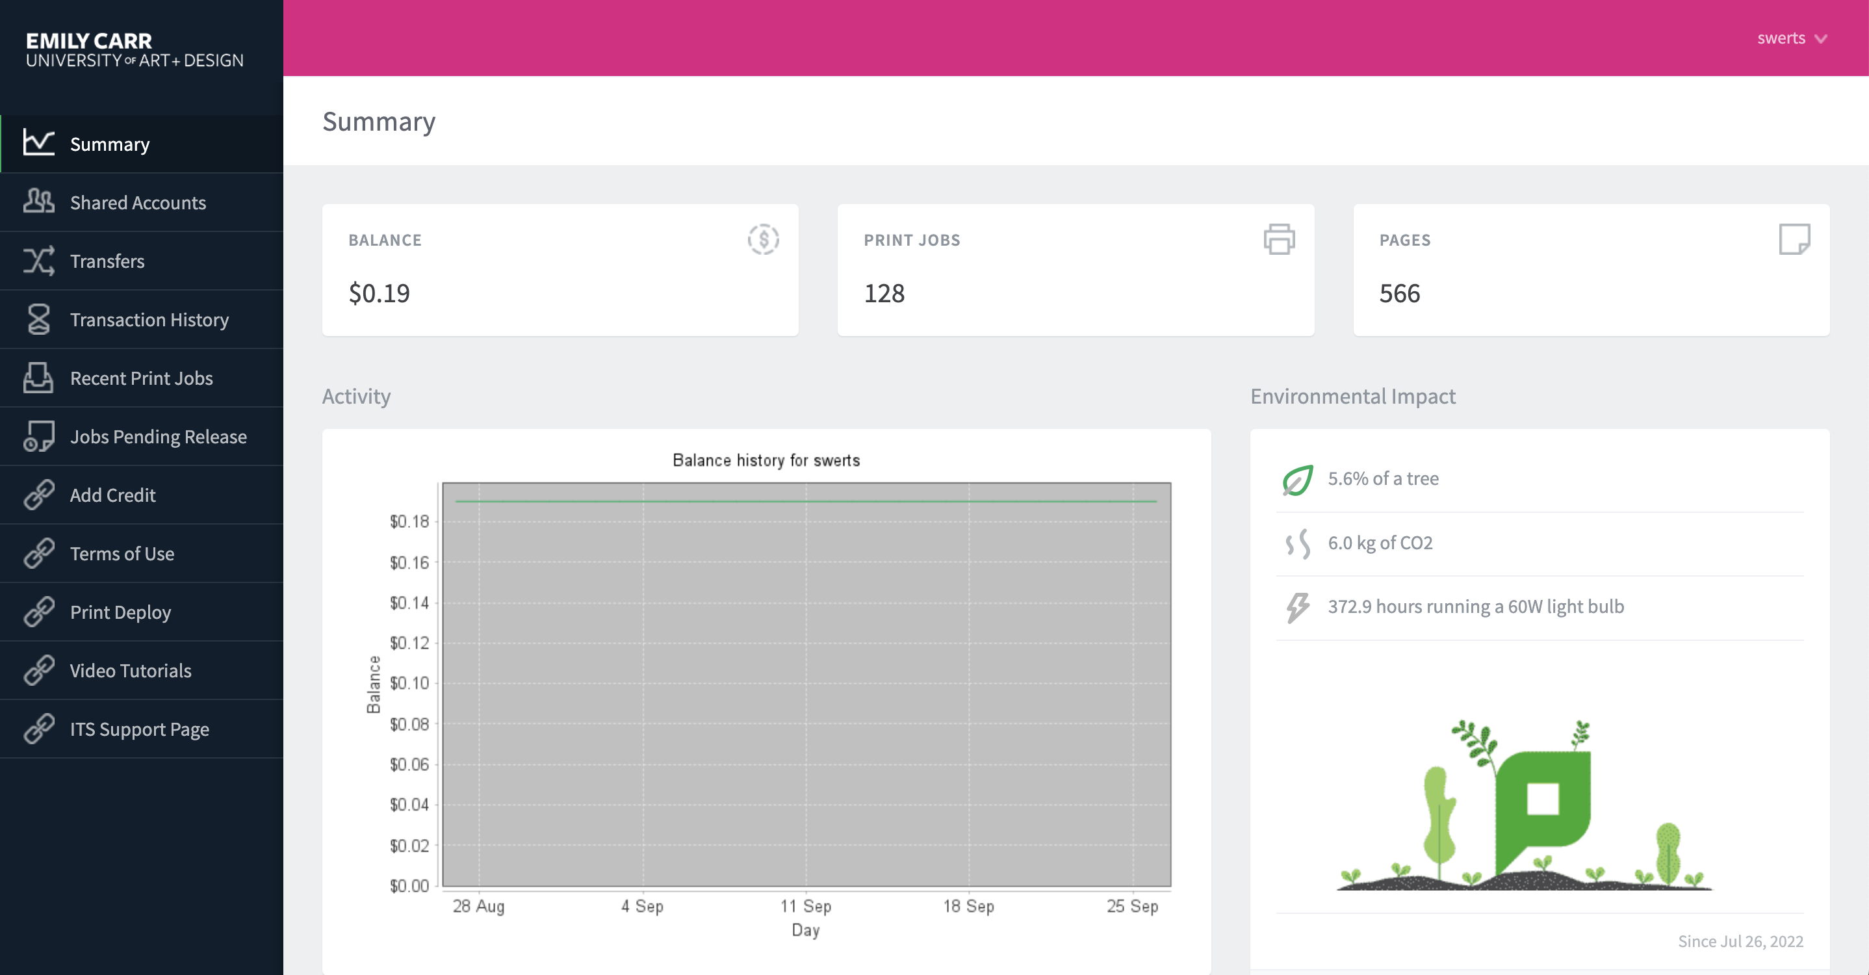Click the Jobs Pending Release icon
The width and height of the screenshot is (1869, 975).
(38, 436)
